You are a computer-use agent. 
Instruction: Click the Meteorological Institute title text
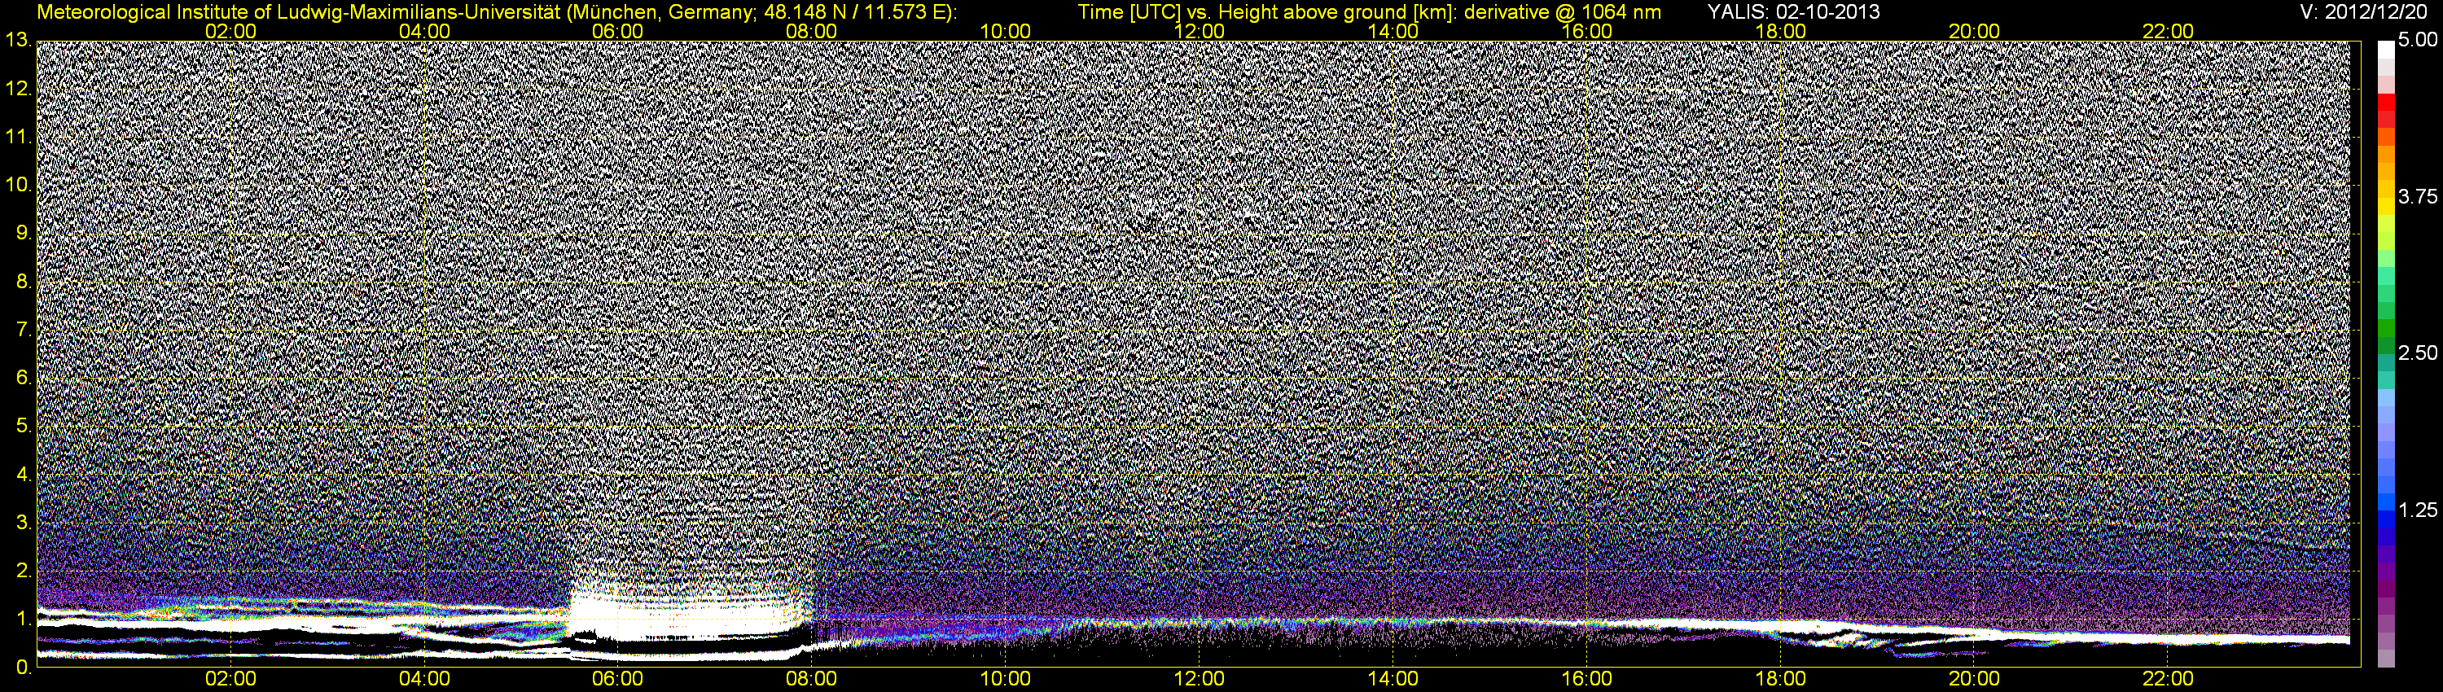tap(498, 11)
